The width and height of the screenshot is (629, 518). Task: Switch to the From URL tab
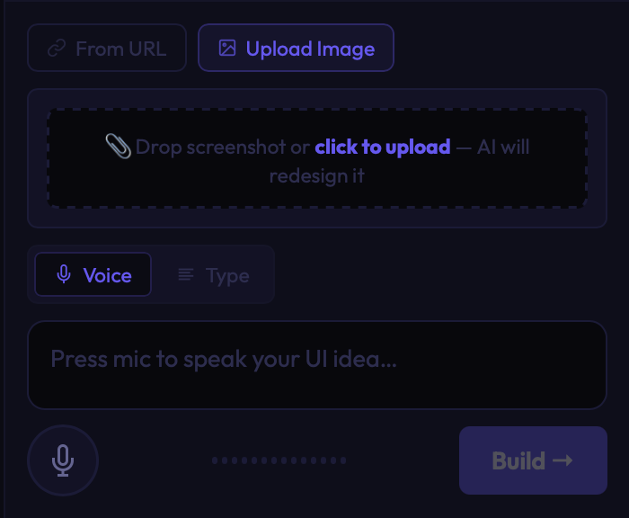[107, 49]
